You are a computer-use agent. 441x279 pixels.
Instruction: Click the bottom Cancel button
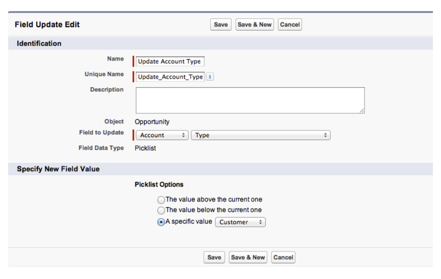click(x=283, y=258)
